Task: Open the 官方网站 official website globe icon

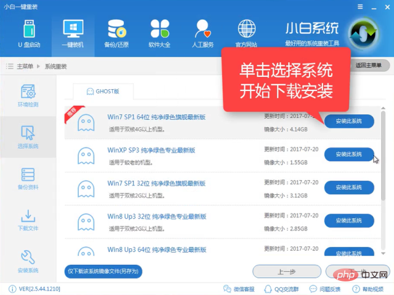Action: (x=247, y=33)
